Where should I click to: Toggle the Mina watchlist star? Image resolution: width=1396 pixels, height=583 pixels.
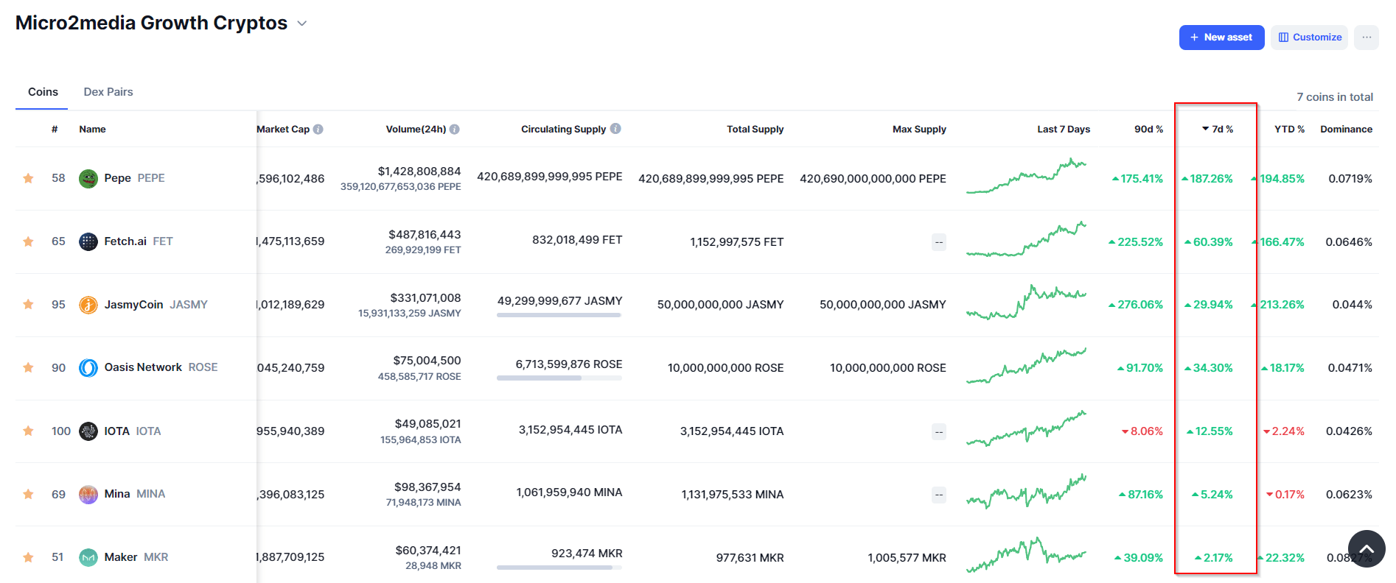click(28, 495)
